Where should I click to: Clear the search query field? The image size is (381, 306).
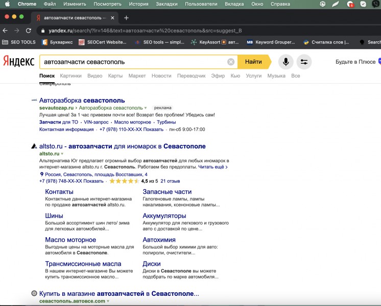231,62
